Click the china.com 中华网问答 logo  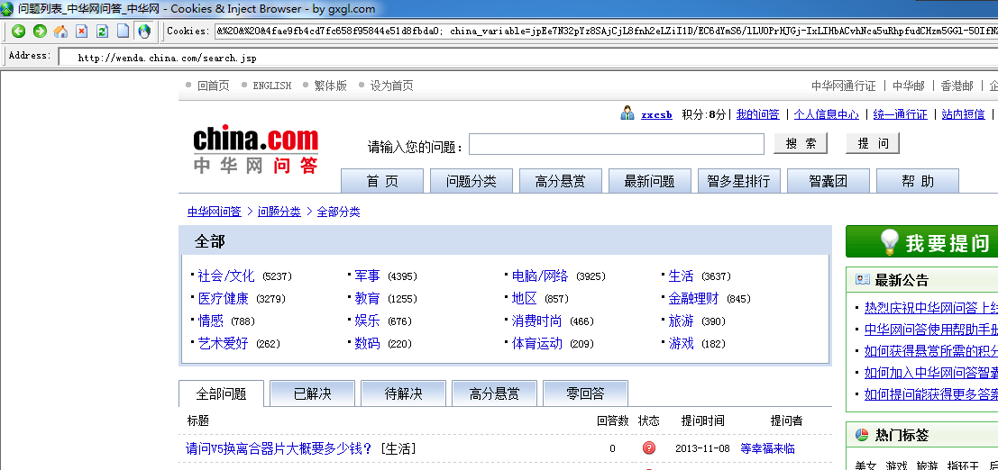tap(256, 150)
